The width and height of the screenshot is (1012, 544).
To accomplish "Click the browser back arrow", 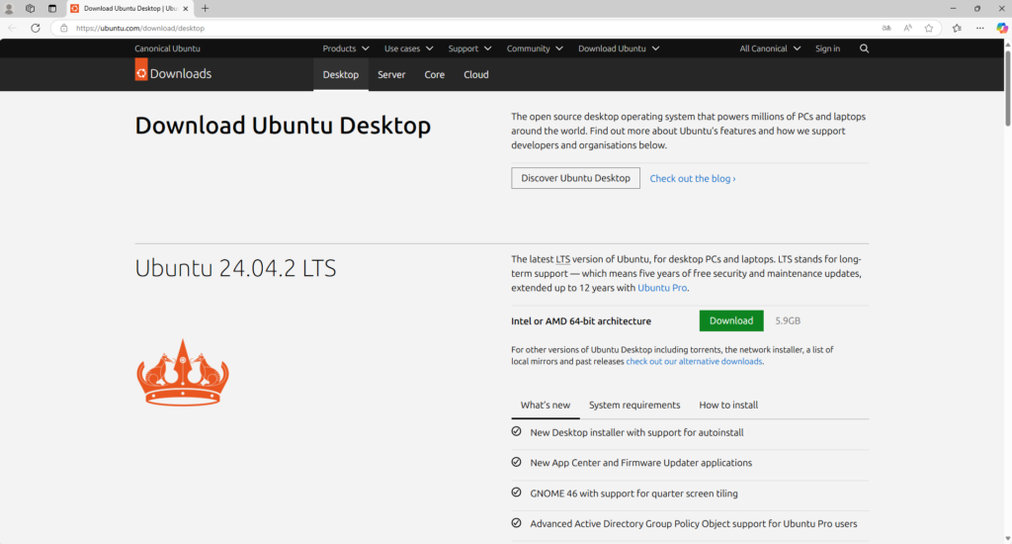I will click(x=12, y=28).
